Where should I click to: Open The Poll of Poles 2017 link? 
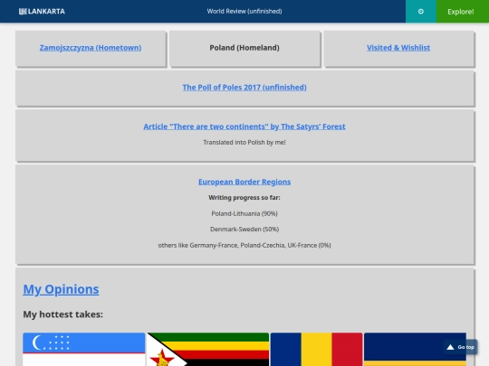coord(244,87)
